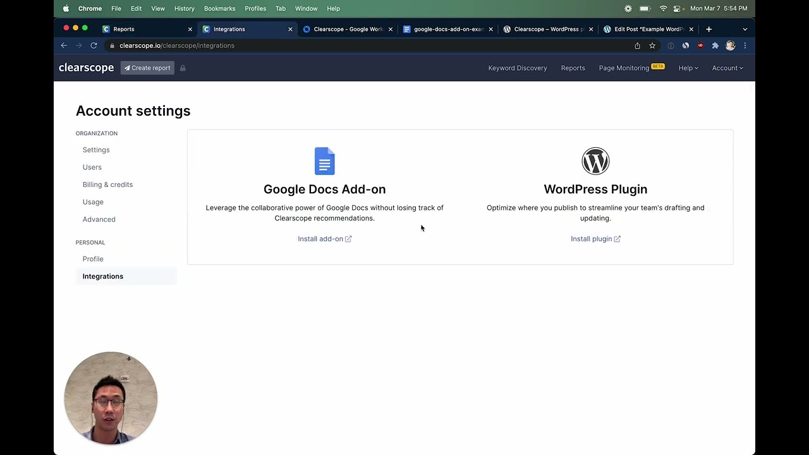The image size is (809, 455).
Task: Open the Bookmarks menu in the menu bar
Action: tap(219, 8)
